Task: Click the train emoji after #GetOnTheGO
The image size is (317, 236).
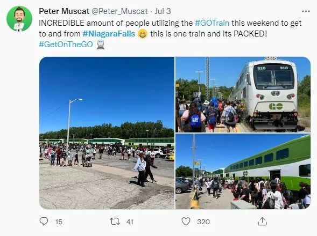Action: [x=101, y=45]
